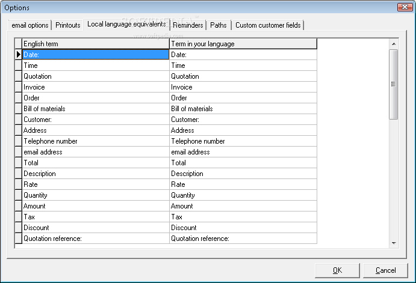Edit the Invoice translation cell
Screen dimensions: 416x283
[243, 87]
